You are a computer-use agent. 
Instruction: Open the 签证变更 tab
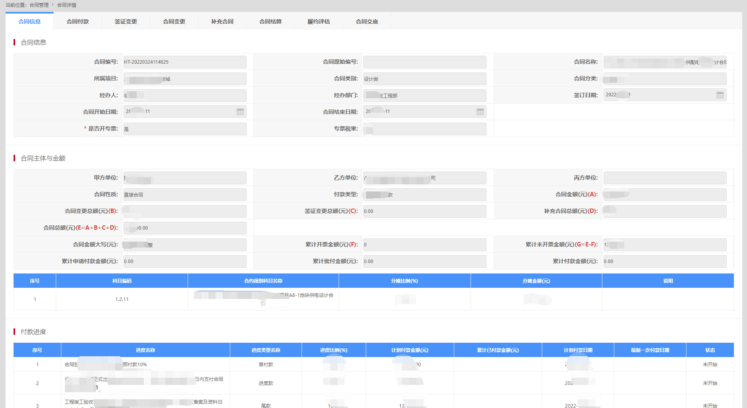126,21
